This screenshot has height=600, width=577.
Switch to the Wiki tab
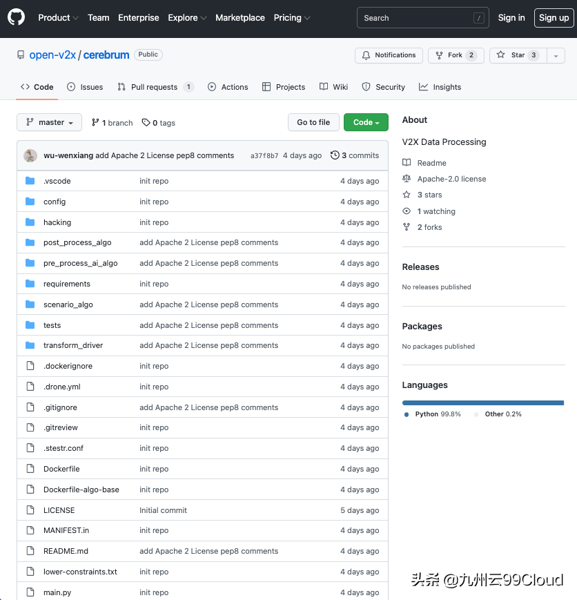pyautogui.click(x=333, y=87)
